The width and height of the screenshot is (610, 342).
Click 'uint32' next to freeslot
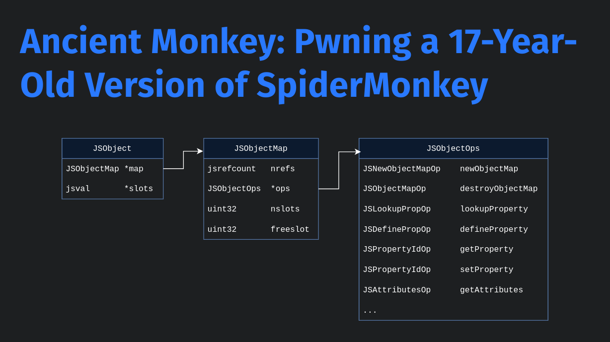[222, 229]
